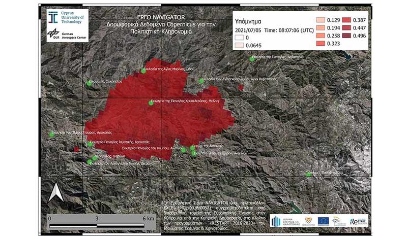
Task: Click the RESTART Research logo
Action: tap(358, 221)
